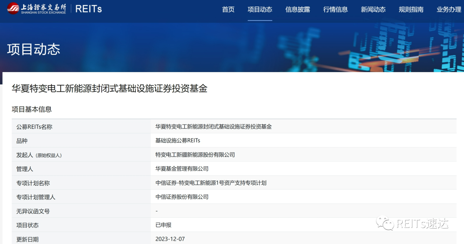Click 中信证券股份有限公司 value
This screenshot has height=244, width=464.
coord(182,197)
